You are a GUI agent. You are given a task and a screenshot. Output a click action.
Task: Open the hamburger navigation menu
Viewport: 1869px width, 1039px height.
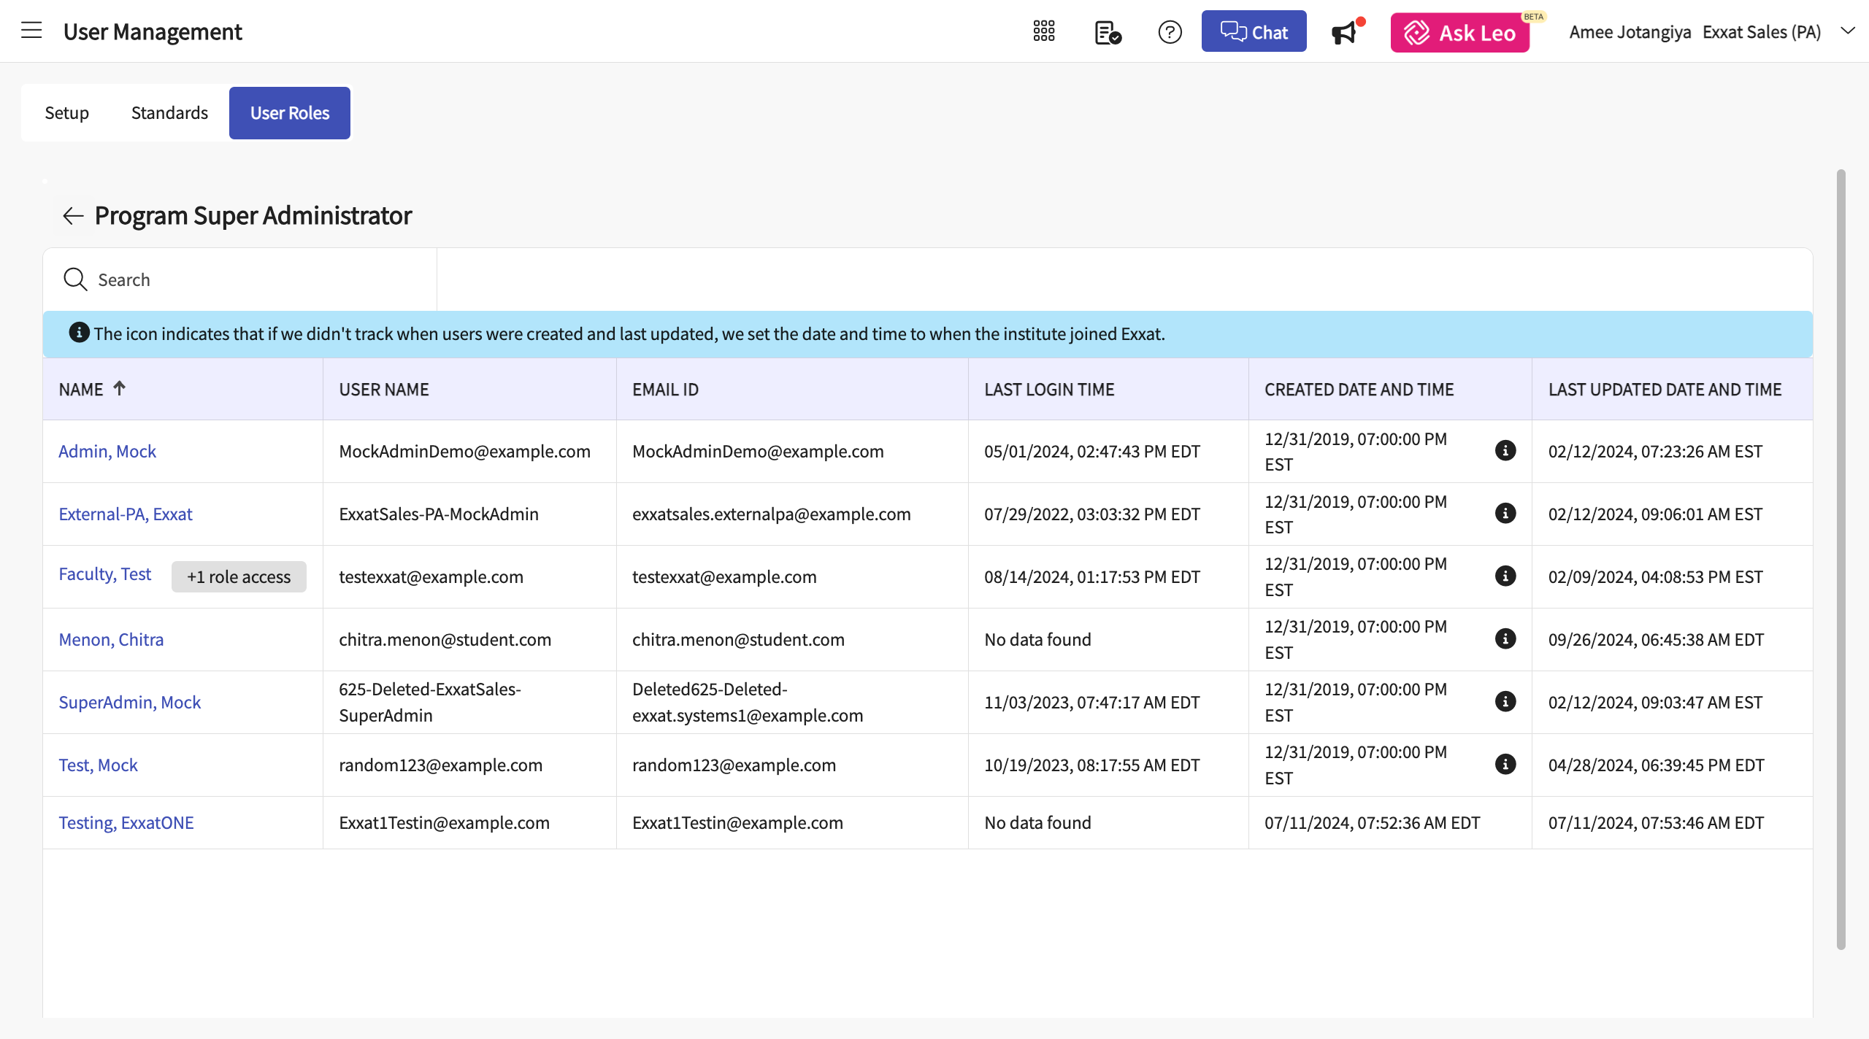pyautogui.click(x=31, y=31)
